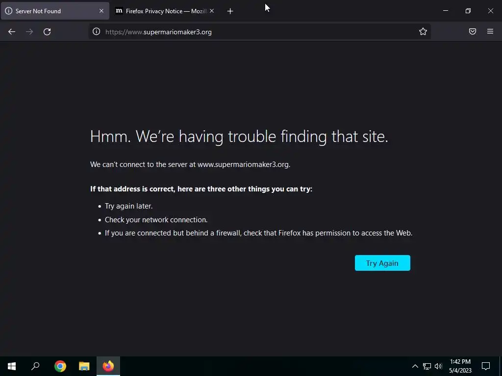Click 'Try again later.' bullet text
This screenshot has height=376, width=502.
(129, 206)
